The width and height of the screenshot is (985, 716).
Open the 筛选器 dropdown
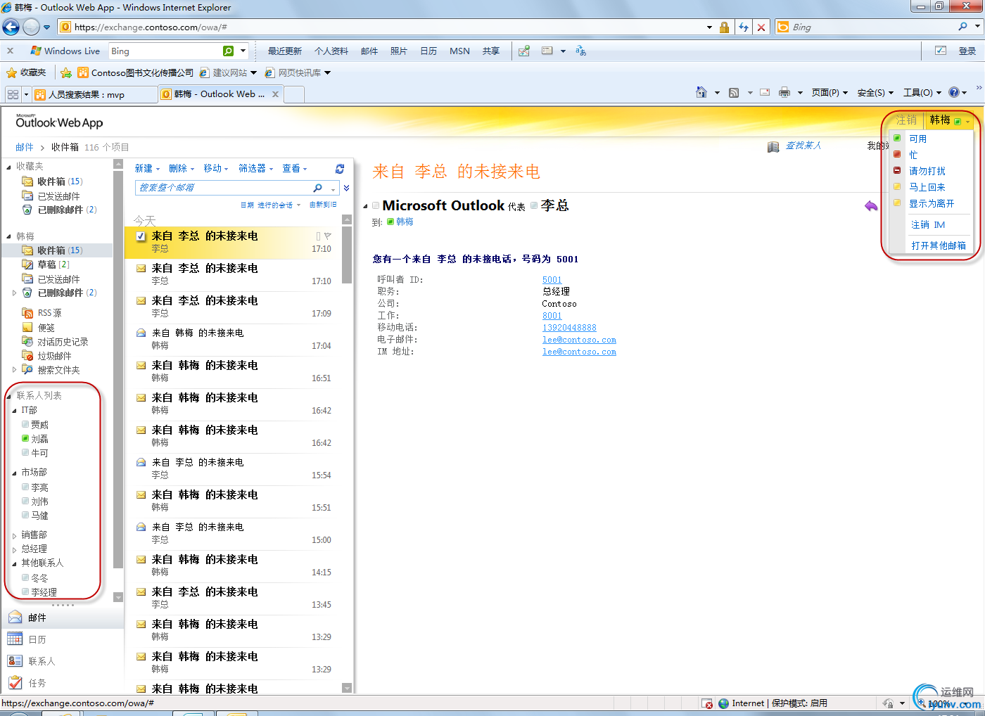(255, 169)
